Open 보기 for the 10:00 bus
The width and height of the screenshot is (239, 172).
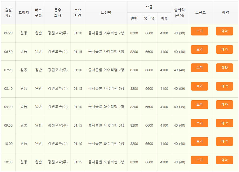point(200,141)
